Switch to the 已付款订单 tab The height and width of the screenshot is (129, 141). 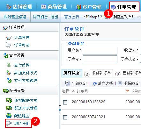pyautogui.click(x=131, y=73)
